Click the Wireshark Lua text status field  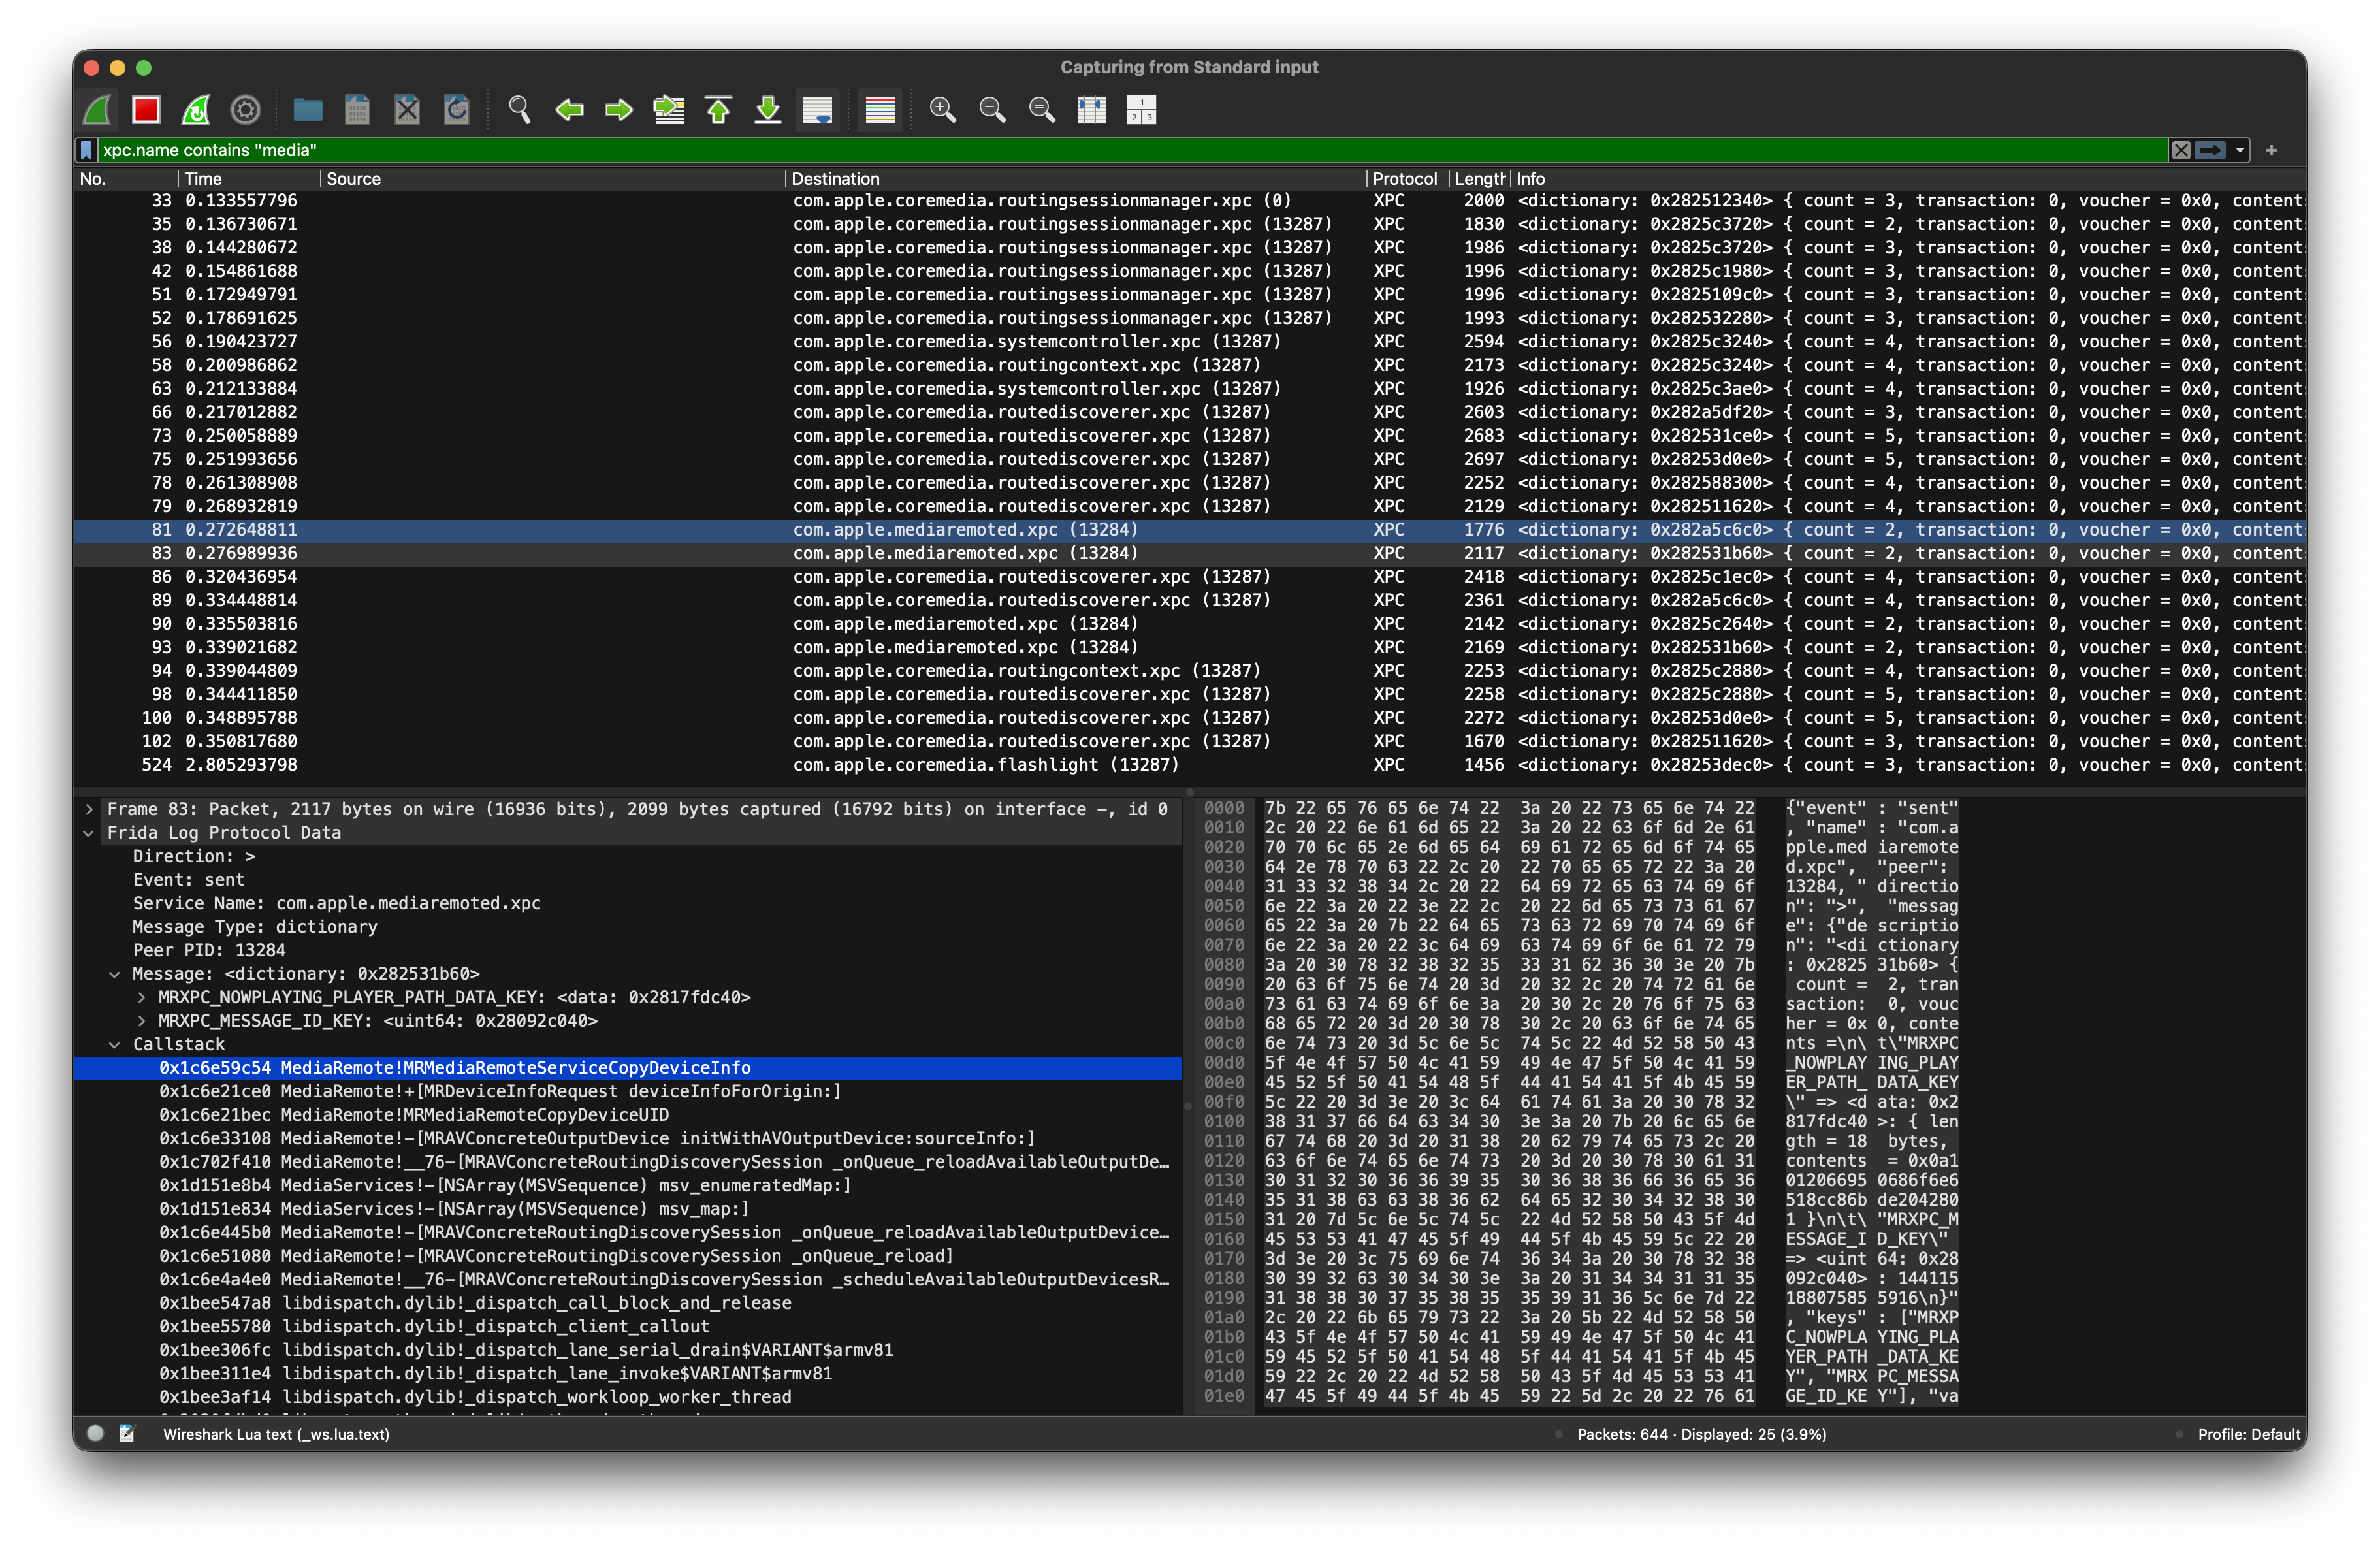(276, 1434)
